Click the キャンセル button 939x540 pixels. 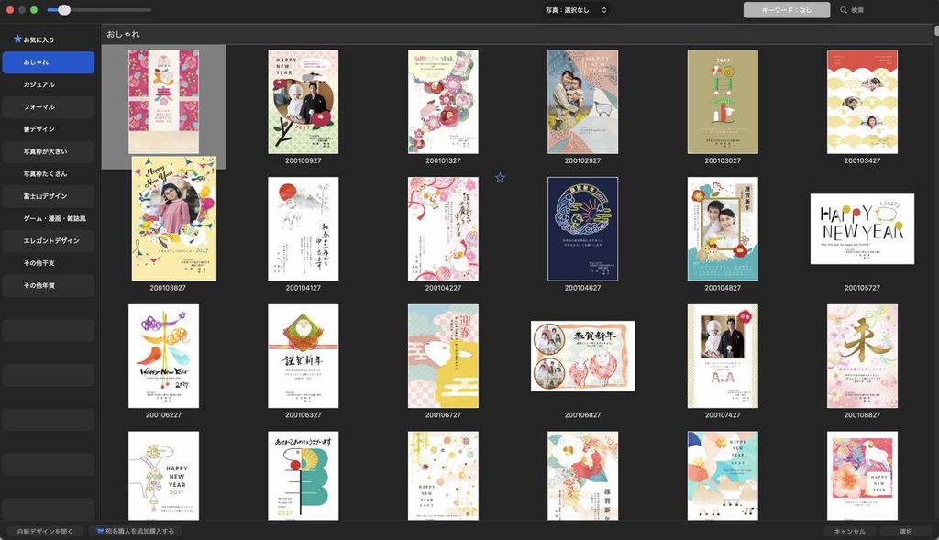pos(849,531)
